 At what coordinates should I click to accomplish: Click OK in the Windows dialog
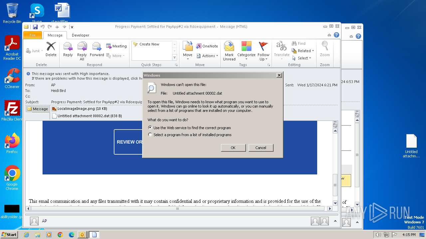(233, 148)
